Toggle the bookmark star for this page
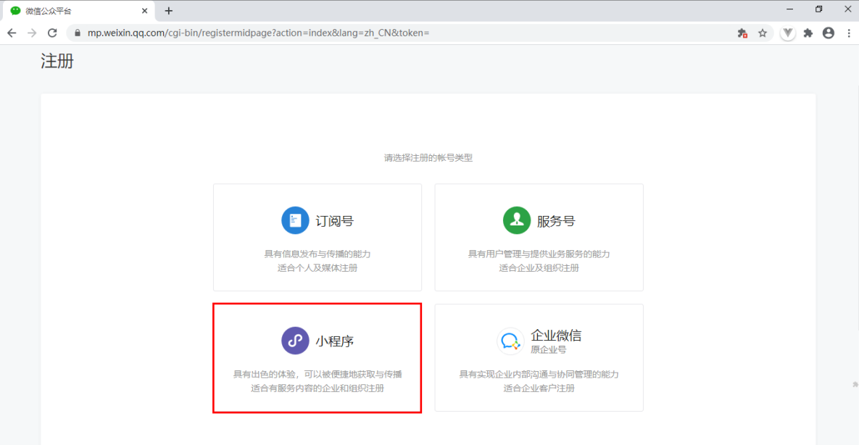The width and height of the screenshot is (859, 445). [763, 33]
